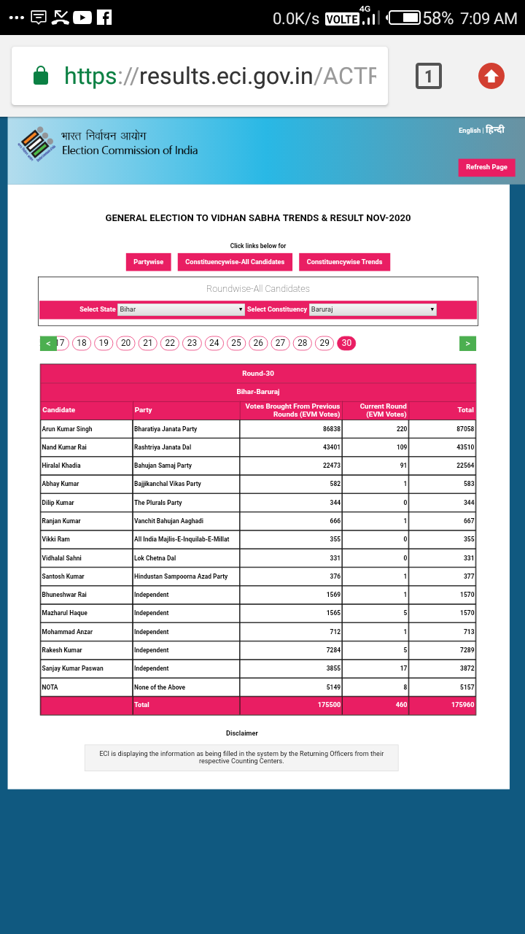
Task: Open Constituencywise Trends
Action: click(344, 262)
